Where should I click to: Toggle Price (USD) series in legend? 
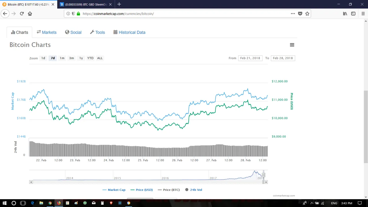click(x=141, y=190)
